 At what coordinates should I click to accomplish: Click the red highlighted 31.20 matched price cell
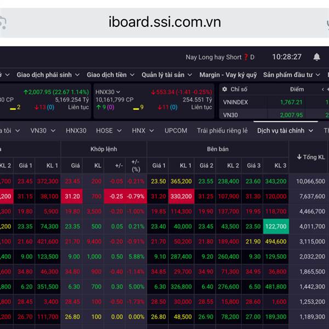click(72, 196)
